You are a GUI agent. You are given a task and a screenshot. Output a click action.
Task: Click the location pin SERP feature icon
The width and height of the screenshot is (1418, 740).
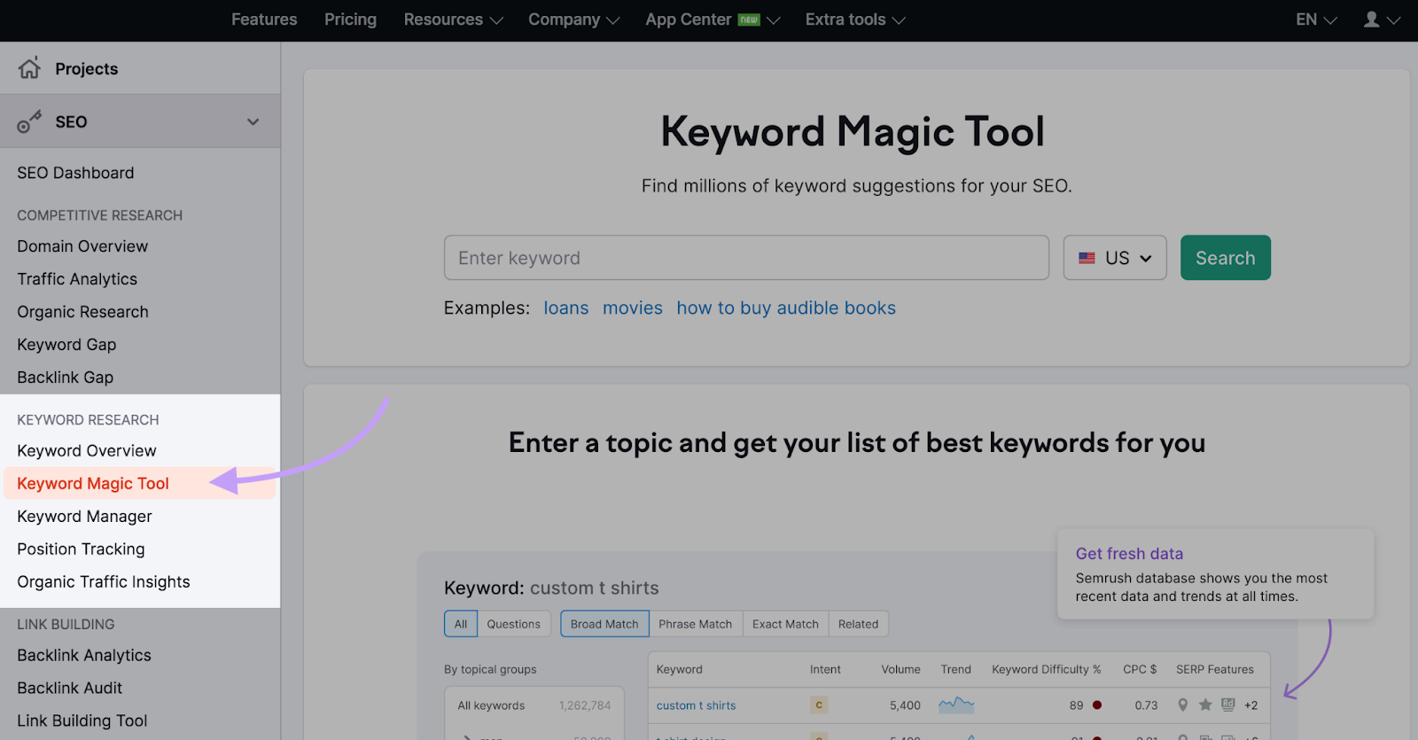(1182, 705)
